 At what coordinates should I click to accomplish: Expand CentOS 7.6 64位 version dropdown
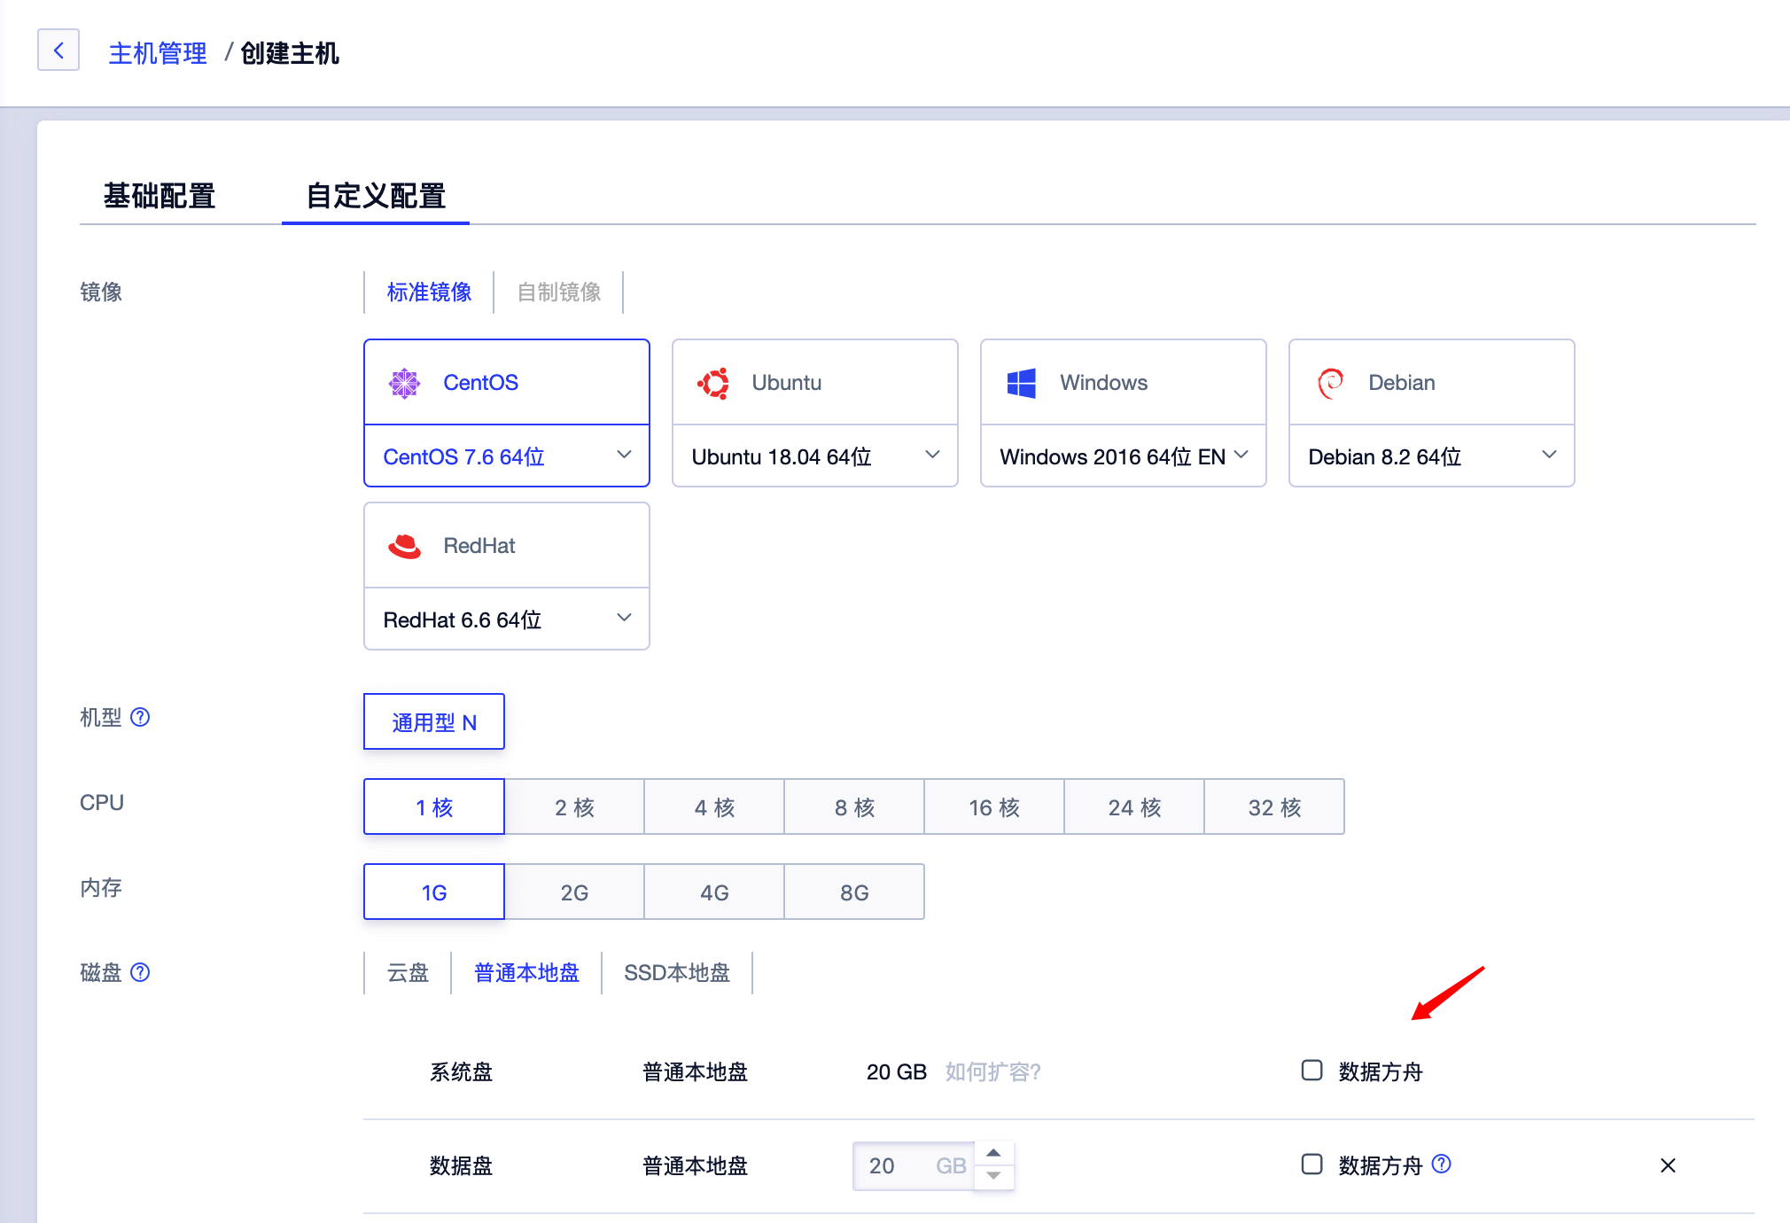click(x=507, y=456)
